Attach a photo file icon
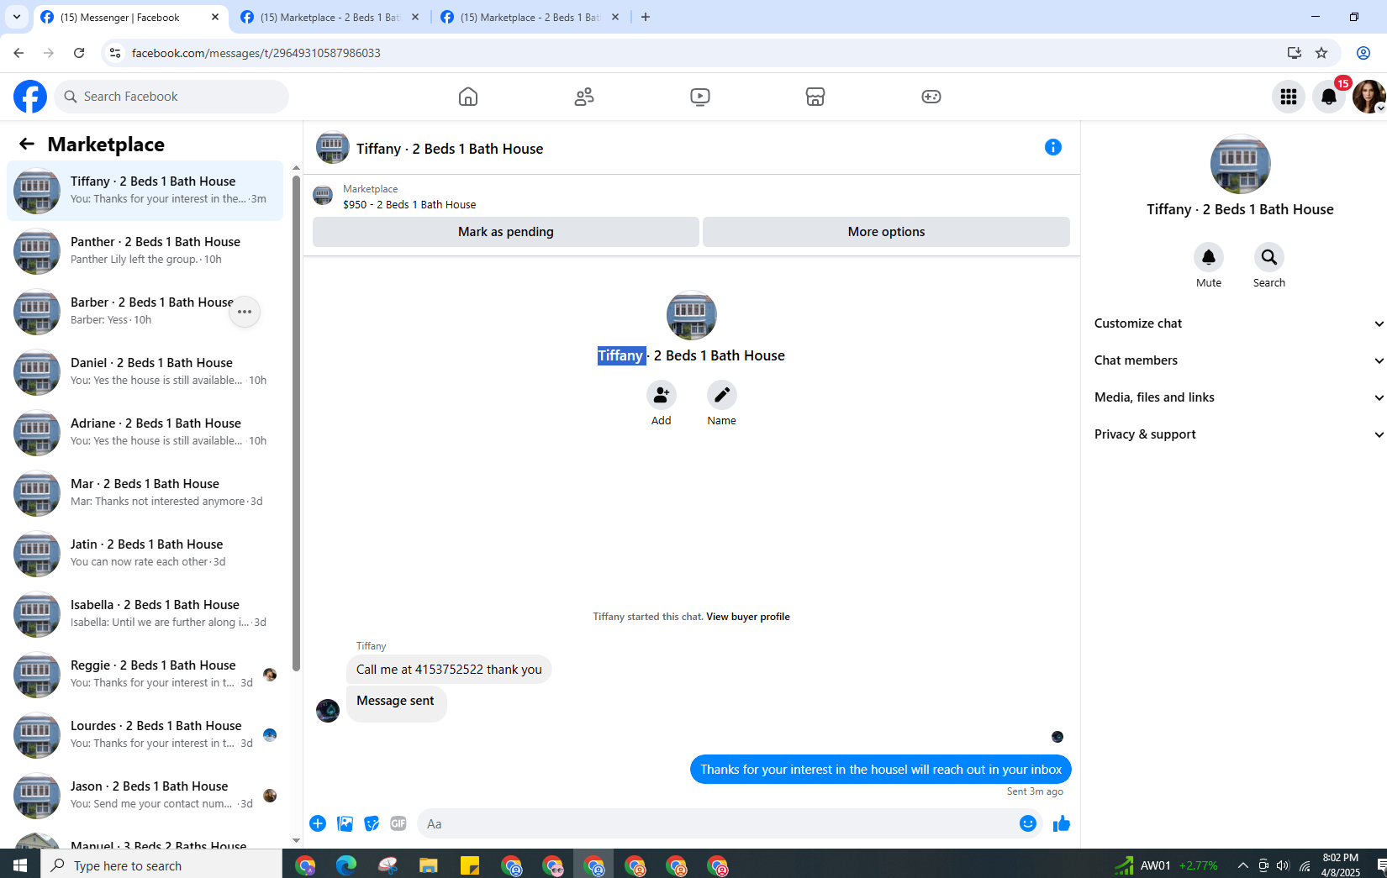The width and height of the screenshot is (1387, 878). 345,823
